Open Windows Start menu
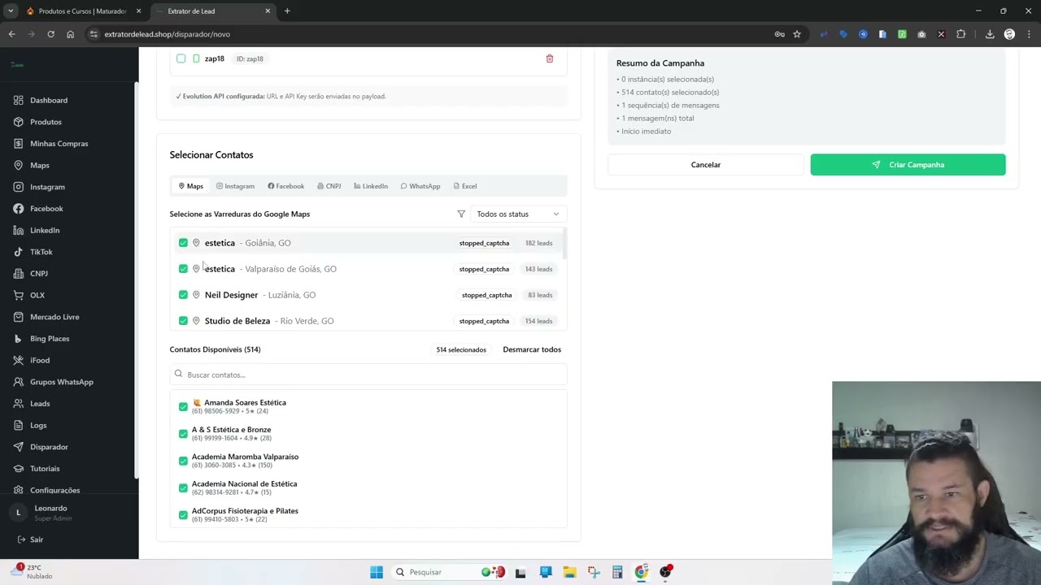The image size is (1041, 585). tap(377, 572)
